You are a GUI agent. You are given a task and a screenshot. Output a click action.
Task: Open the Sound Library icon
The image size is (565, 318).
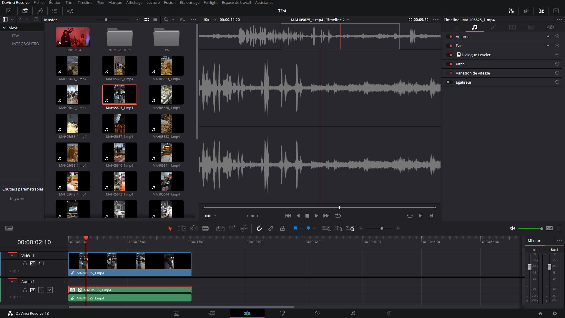click(x=70, y=11)
